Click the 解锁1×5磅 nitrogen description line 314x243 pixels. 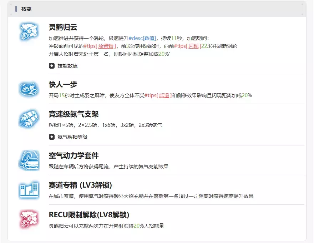pos(106,125)
